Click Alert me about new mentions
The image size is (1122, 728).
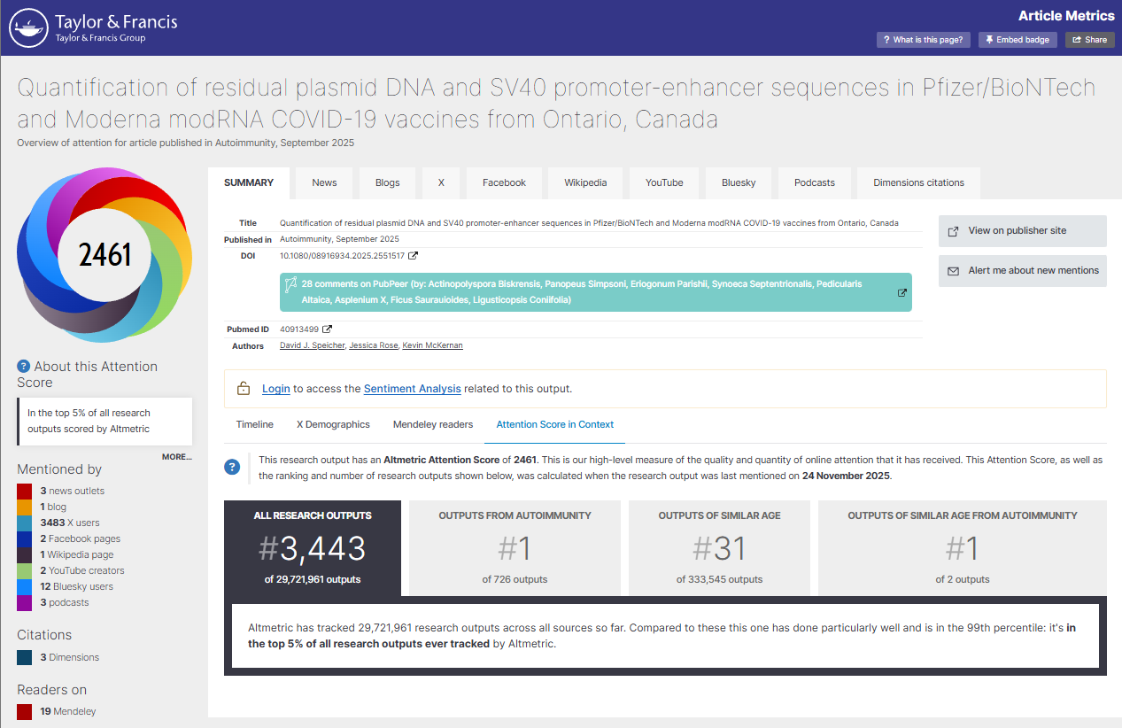(x=1023, y=271)
